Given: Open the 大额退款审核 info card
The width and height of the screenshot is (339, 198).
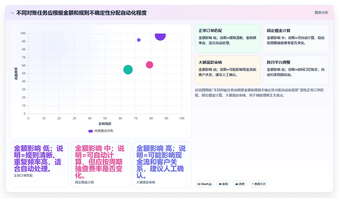Looking at the screenshot, I should [228, 70].
